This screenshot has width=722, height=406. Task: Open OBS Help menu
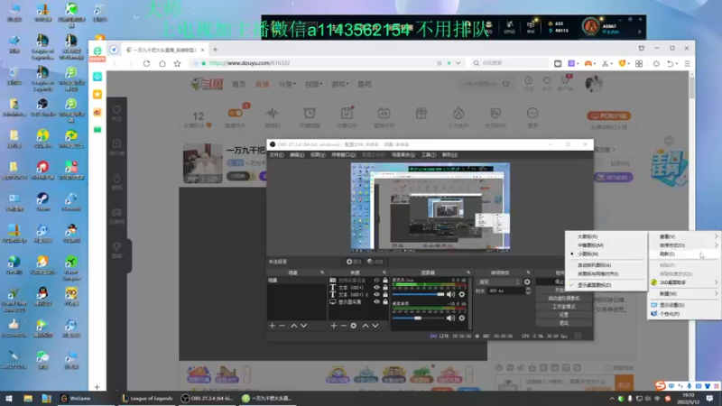[449, 155]
